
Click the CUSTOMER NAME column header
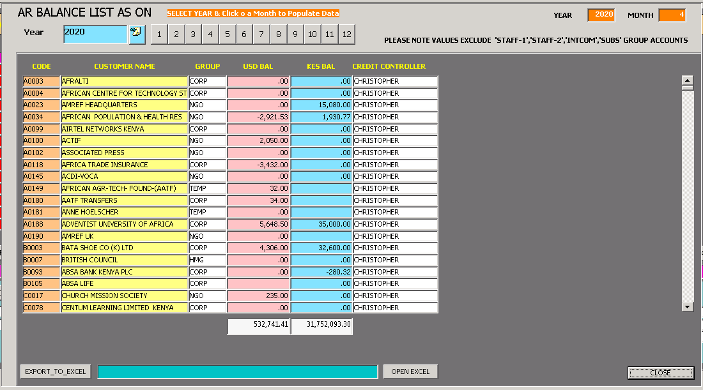pos(125,66)
